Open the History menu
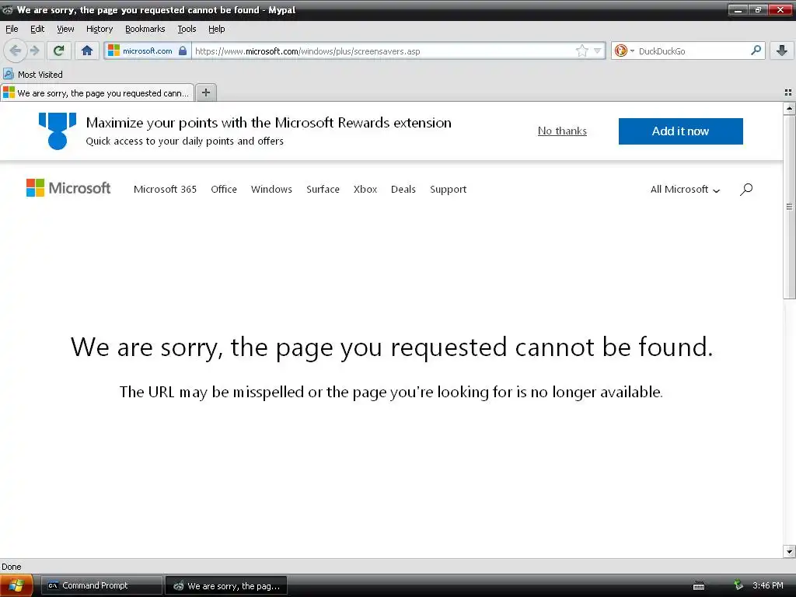The width and height of the screenshot is (796, 597). pos(99,29)
